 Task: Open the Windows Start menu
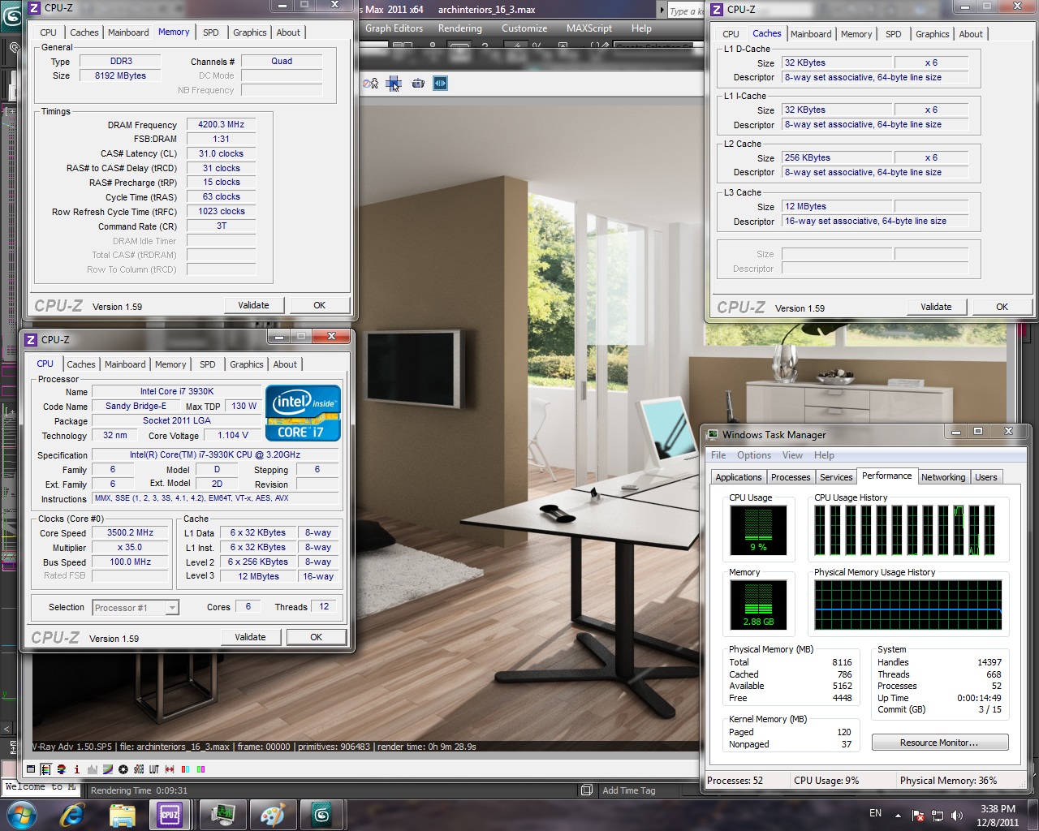(x=21, y=815)
